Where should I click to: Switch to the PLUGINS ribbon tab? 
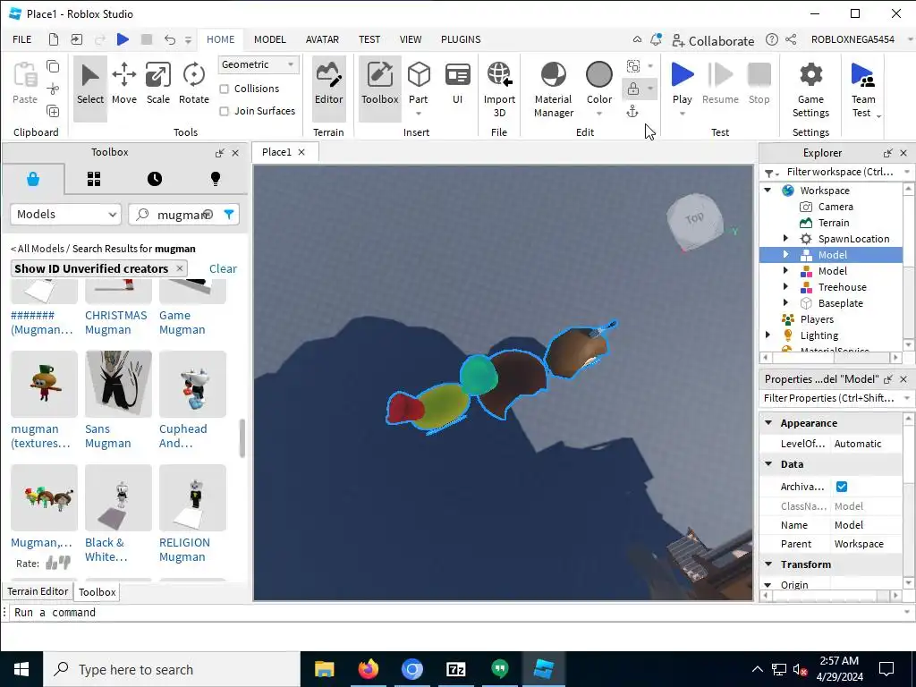pos(461,39)
